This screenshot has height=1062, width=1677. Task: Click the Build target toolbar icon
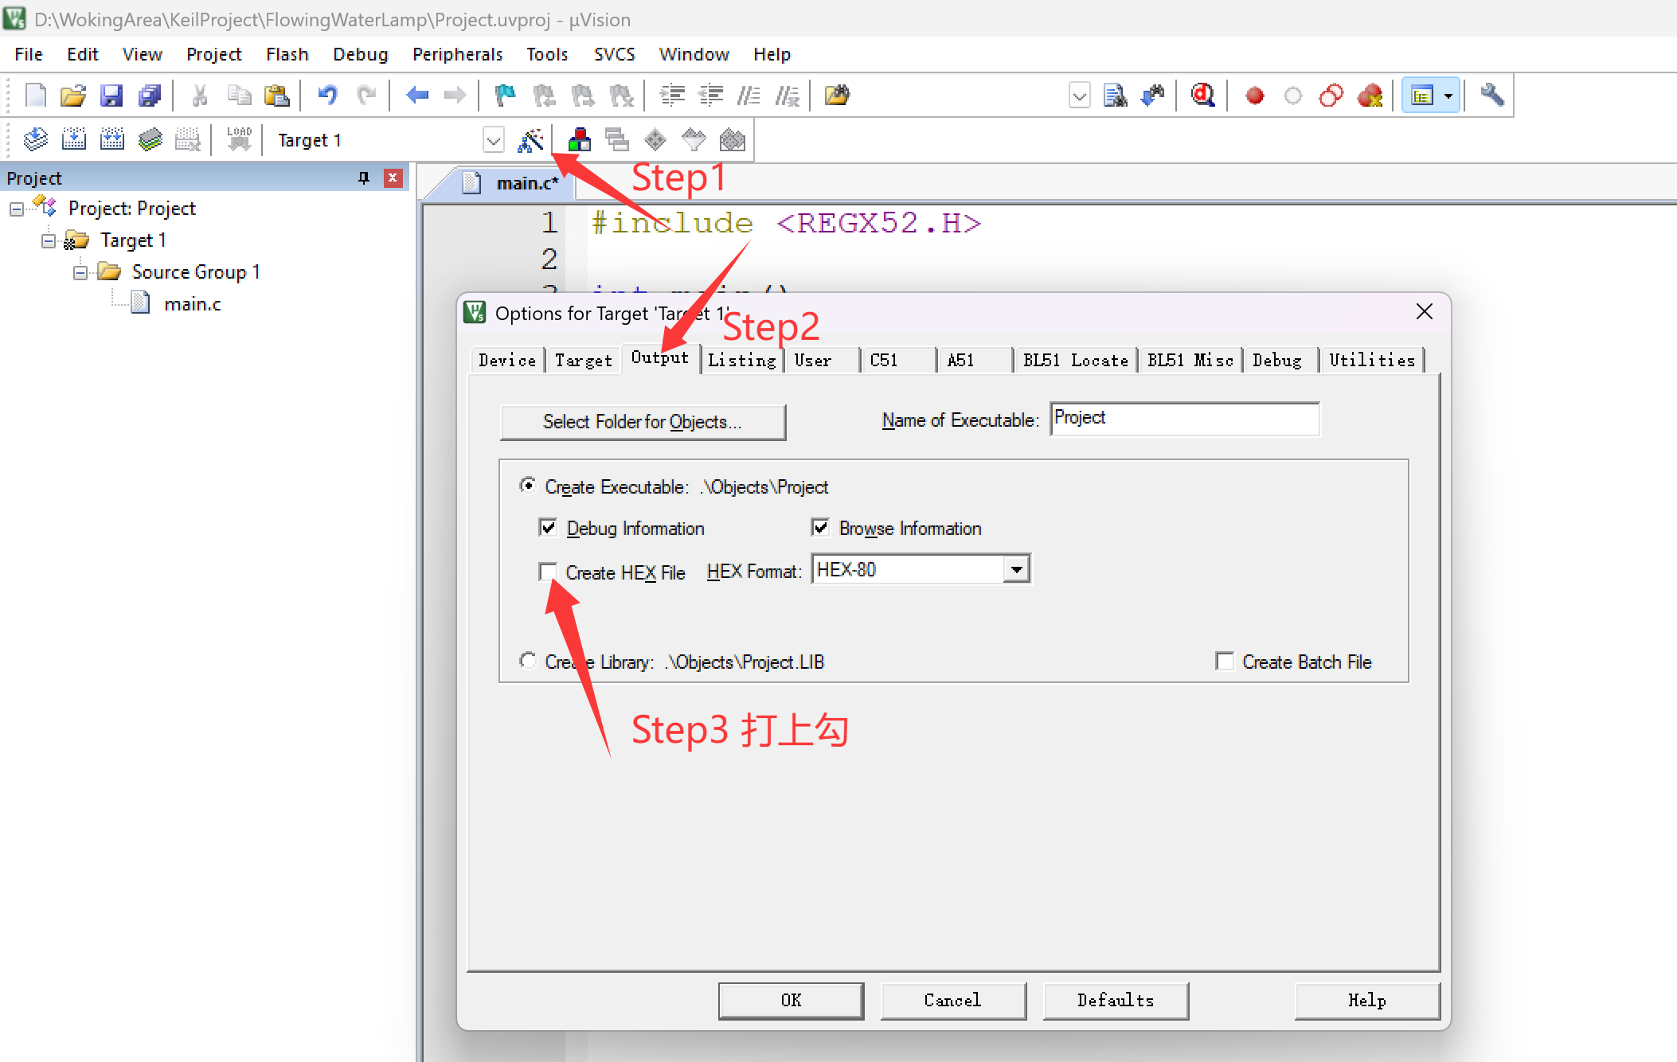coord(74,140)
